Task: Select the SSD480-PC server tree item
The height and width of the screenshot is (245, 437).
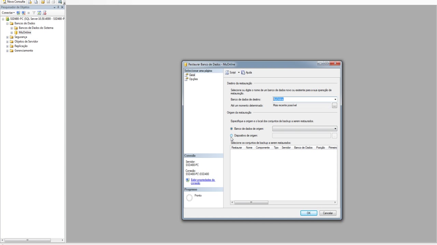Action: coord(37,19)
